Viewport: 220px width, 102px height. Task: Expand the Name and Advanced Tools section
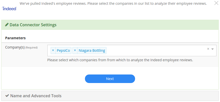[36, 96]
